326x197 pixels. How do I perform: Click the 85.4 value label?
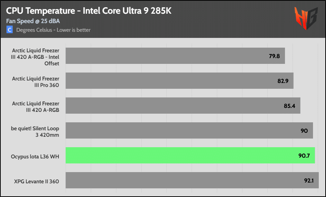pos(290,106)
